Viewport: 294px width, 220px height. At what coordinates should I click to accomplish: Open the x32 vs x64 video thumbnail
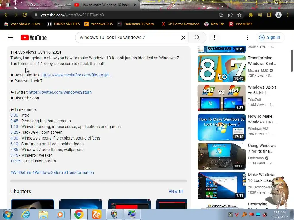pyautogui.click(x=221, y=98)
